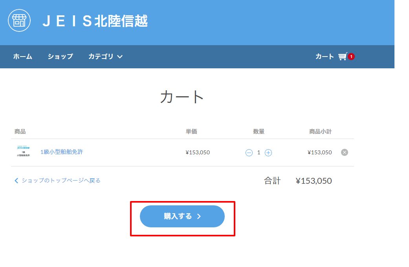The image size is (409, 267).
Task: Open the JEIS北陸信越 site title link
Action: tap(95, 21)
